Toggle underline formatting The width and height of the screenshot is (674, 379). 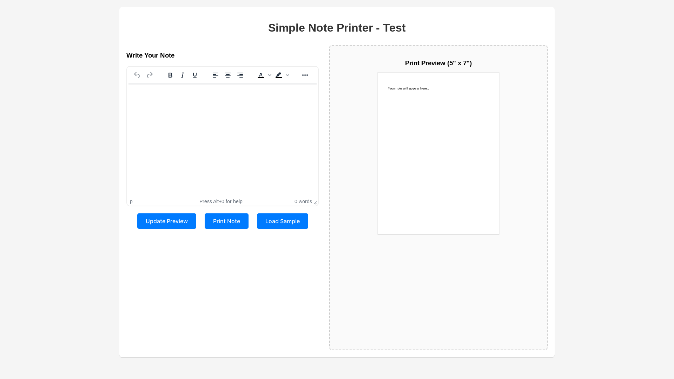195,75
